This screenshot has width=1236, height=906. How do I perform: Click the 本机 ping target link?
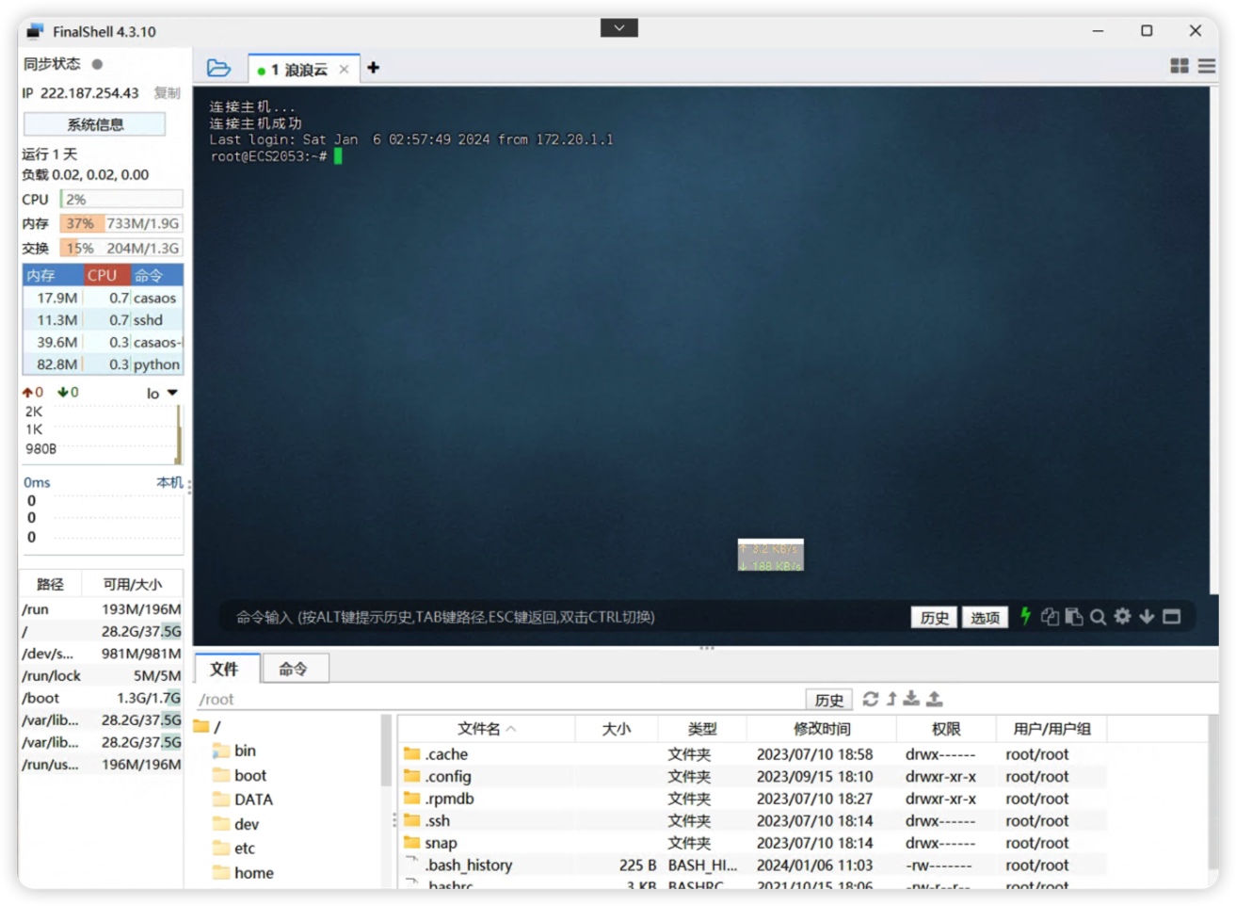[169, 482]
